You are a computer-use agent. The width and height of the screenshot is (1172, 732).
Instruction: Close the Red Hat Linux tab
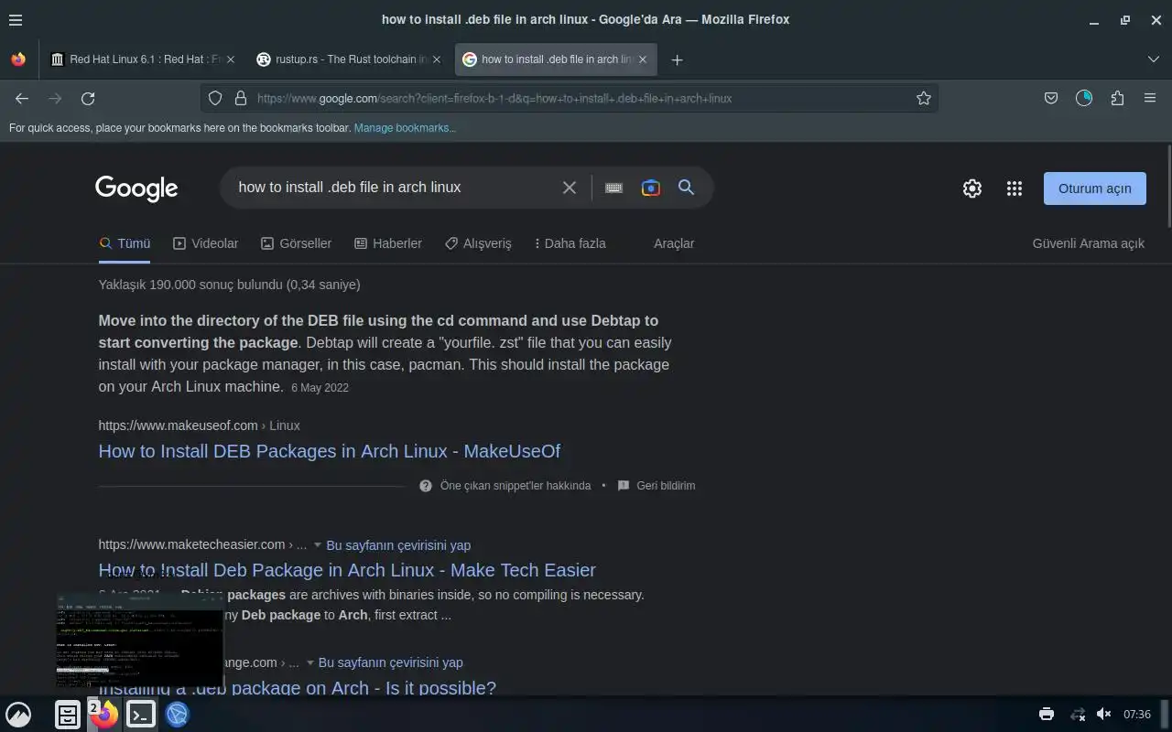[x=231, y=59]
